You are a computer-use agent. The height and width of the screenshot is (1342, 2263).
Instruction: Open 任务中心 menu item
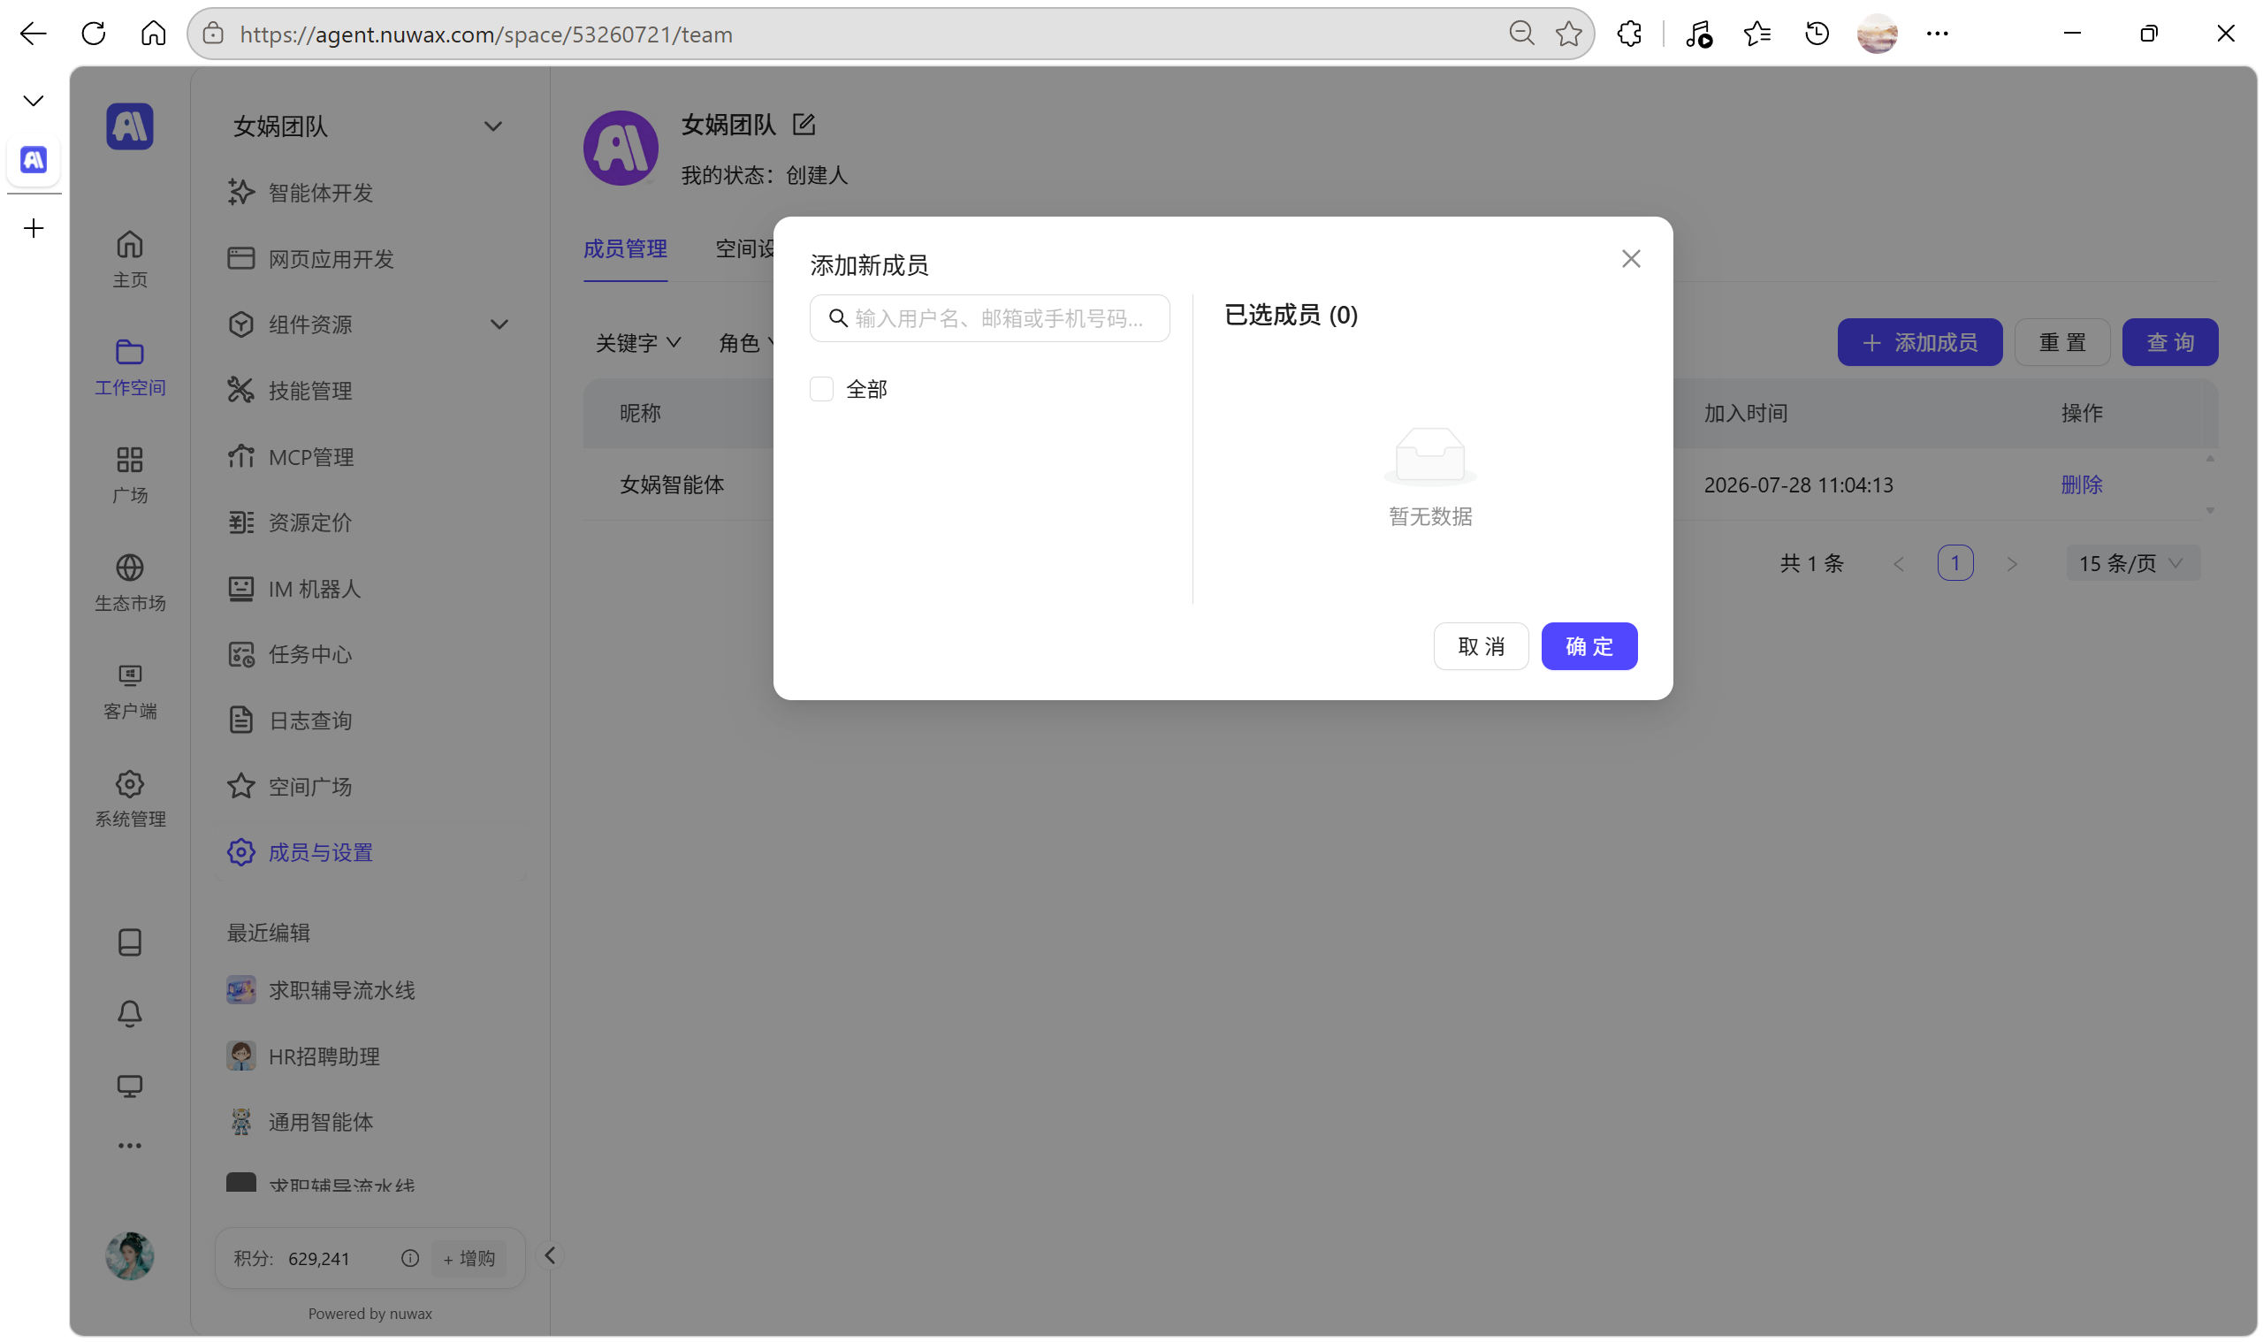pos(369,655)
